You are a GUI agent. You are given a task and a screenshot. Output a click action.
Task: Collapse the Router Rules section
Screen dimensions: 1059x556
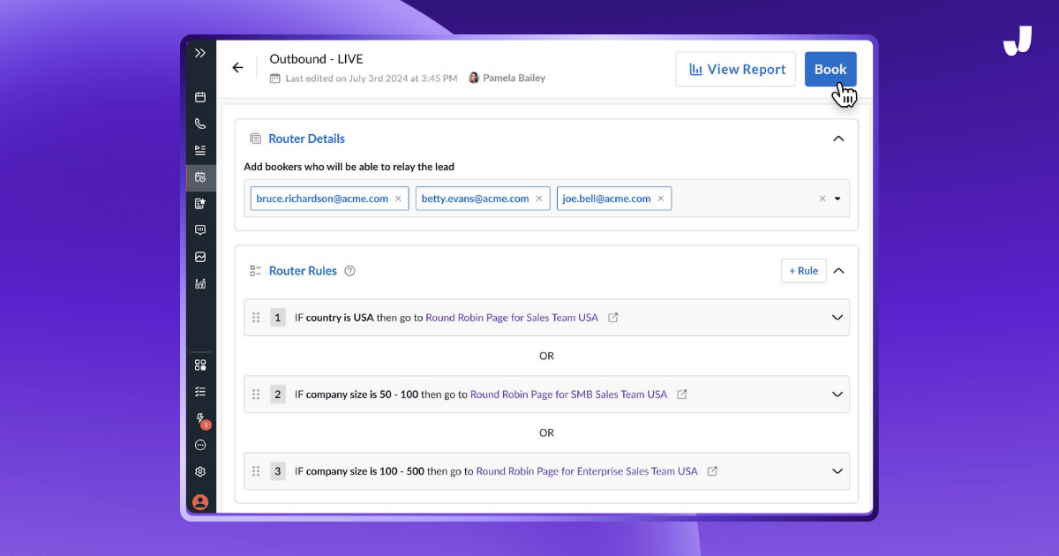(838, 271)
